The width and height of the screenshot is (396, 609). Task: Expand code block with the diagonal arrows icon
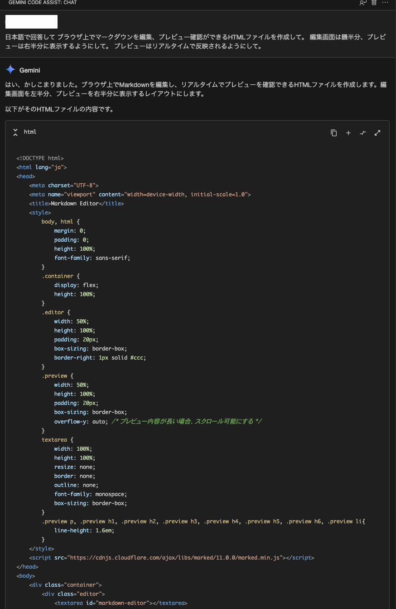(377, 133)
